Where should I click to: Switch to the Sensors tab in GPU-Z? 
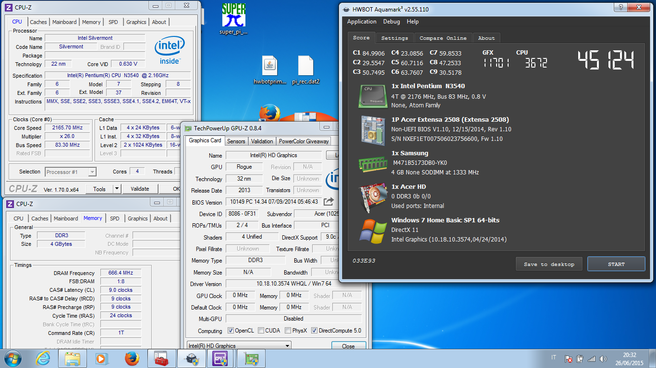pos(236,141)
